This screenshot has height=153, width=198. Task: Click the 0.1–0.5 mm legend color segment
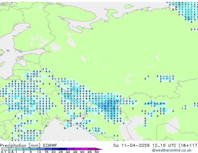(5, 149)
